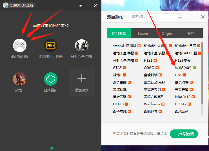Viewport: 209px width, 151px height.
Task: Choose the 战地1 game icon in the main panel
Action: coord(20,79)
